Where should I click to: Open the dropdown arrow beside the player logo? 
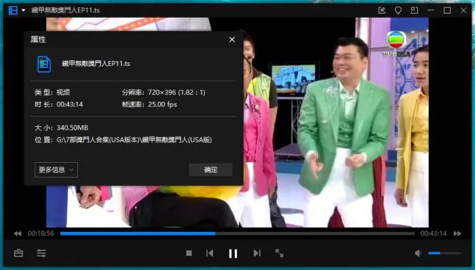[x=23, y=10]
